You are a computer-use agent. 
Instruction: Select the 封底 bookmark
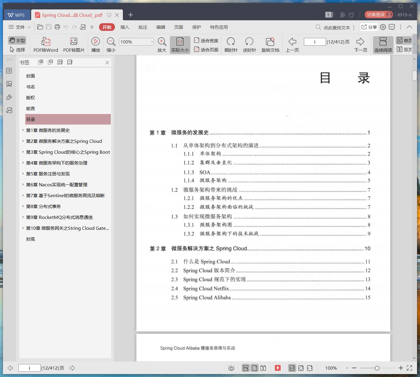click(x=31, y=239)
